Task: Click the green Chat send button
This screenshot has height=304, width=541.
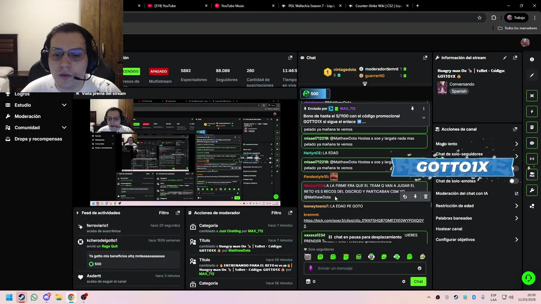Action: point(418,282)
